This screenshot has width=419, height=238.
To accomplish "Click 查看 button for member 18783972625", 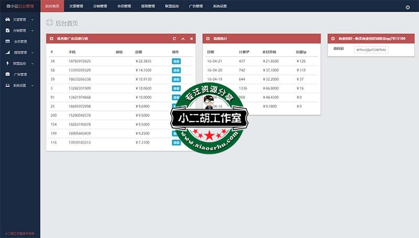I will pyautogui.click(x=177, y=61).
